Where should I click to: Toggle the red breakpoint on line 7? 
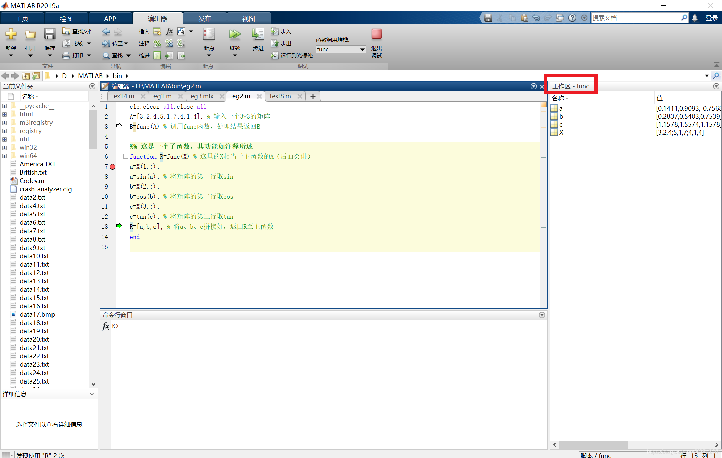click(113, 167)
